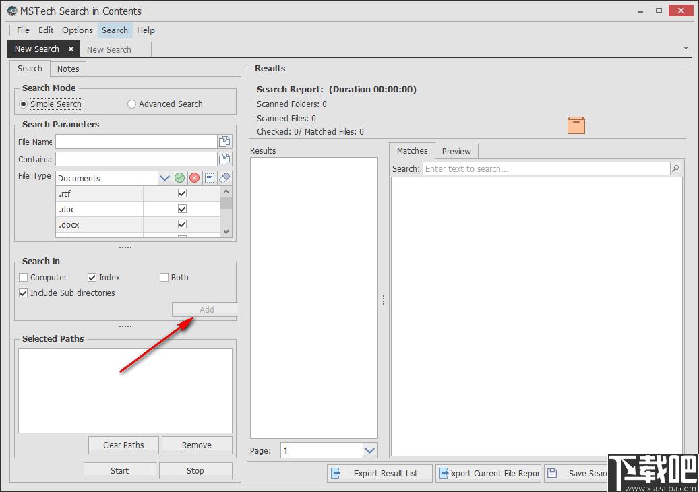The height and width of the screenshot is (492, 699).
Task: Click the Export Result List button
Action: pos(379,473)
